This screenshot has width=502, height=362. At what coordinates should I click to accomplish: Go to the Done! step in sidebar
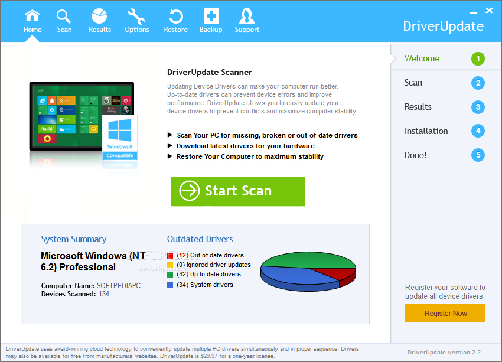pos(415,155)
